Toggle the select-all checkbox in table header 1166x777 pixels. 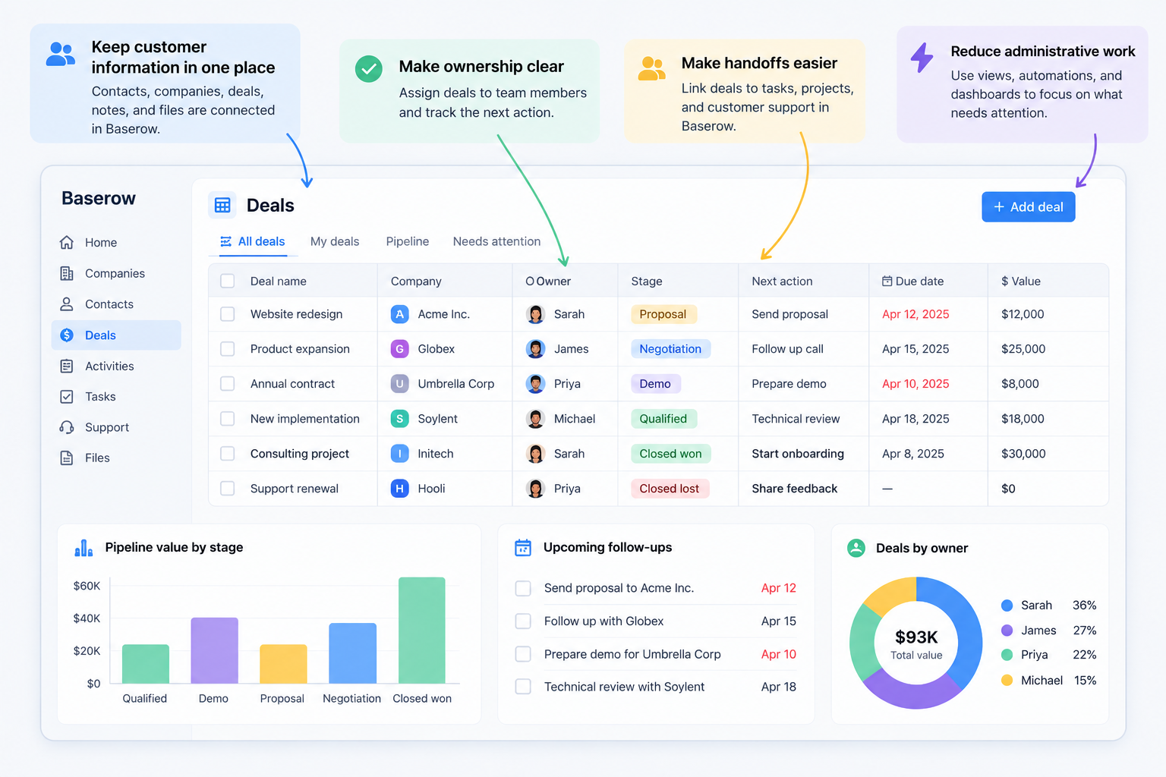click(x=228, y=281)
